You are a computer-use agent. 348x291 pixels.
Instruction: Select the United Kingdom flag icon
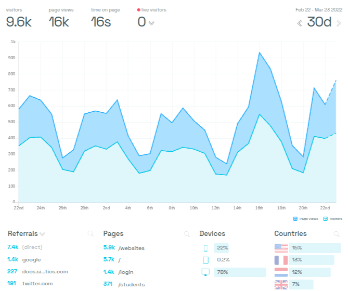[280, 284]
